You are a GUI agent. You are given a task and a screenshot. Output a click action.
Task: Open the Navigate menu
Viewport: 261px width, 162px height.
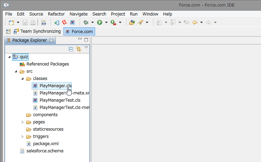pos(79,14)
